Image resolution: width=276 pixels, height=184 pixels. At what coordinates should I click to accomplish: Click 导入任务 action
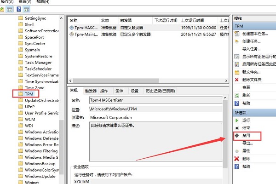(251, 49)
